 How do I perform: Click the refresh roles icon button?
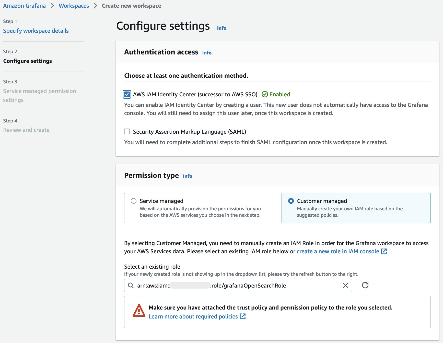pyautogui.click(x=365, y=285)
